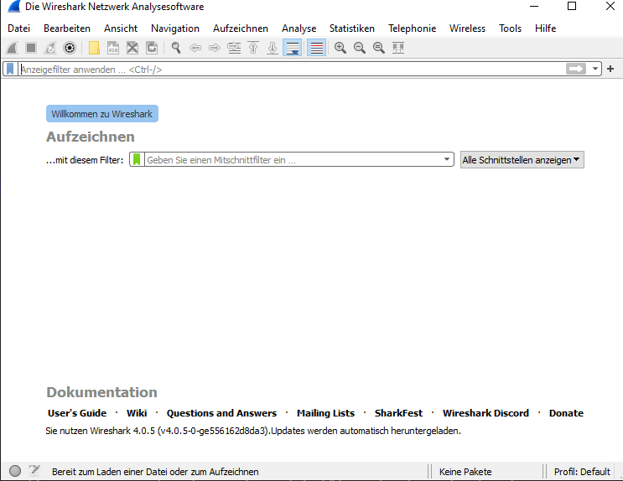The height and width of the screenshot is (481, 623).
Task: Go back to previous packet arrow
Action: (x=195, y=48)
